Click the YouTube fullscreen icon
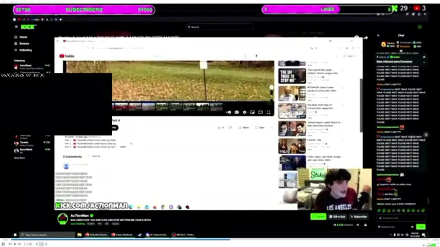Image resolution: width=440 pixels, height=247 pixels. tap(268, 112)
